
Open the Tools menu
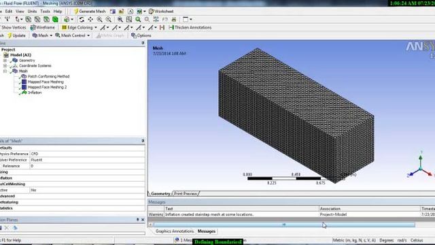(45, 12)
